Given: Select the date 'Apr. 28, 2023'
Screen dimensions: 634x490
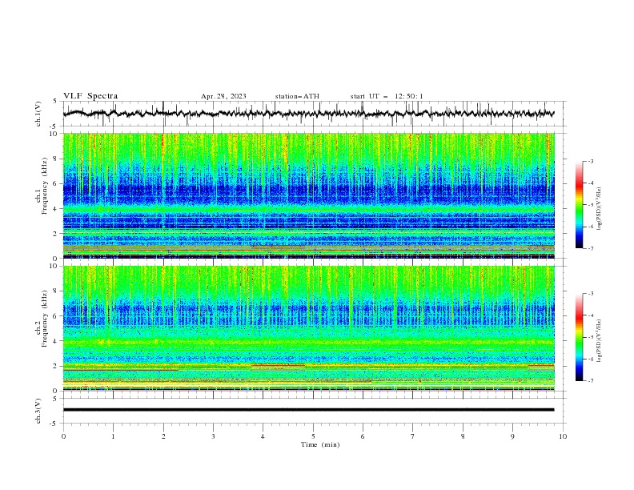Looking at the screenshot, I should pos(223,96).
